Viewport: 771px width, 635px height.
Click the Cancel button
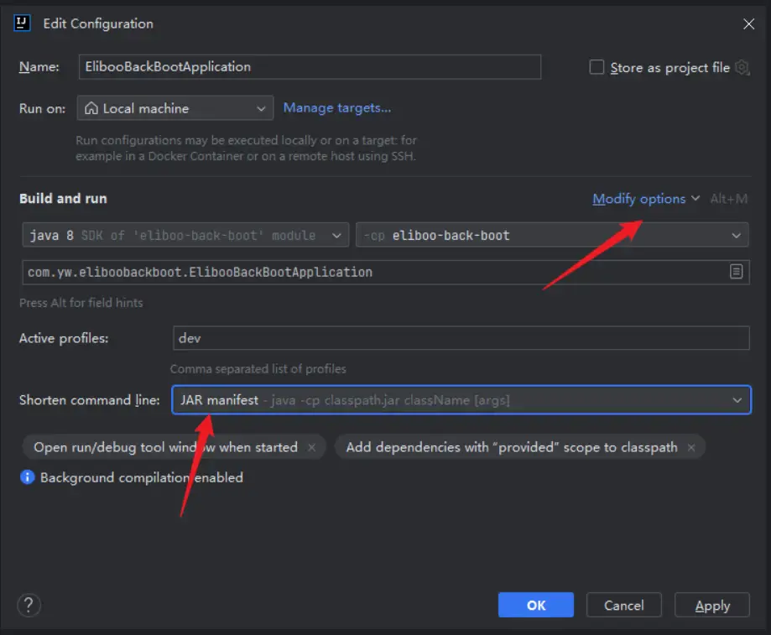tap(623, 605)
